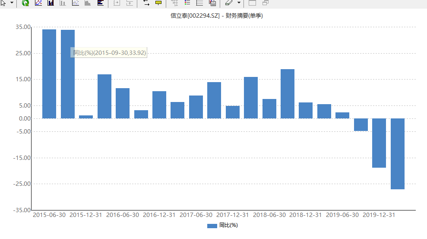The height and width of the screenshot is (239, 427).
Task: Switch to blue bar chart type
Action: pyautogui.click(x=51, y=3)
